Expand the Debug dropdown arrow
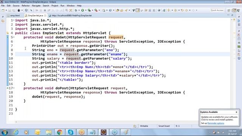The image size is (242, 136). (79, 10)
